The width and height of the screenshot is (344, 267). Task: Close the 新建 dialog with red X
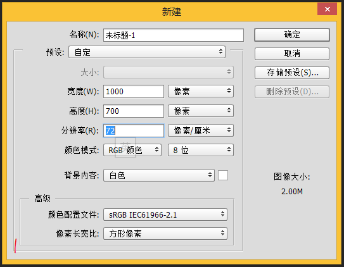[x=327, y=9]
